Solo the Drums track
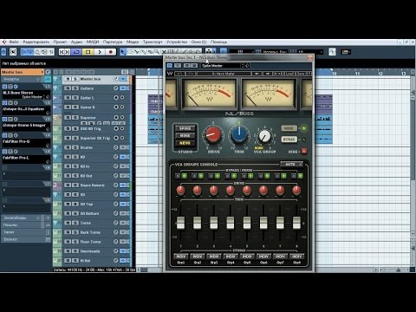Viewport: 416px width, 312px height. coord(75,147)
